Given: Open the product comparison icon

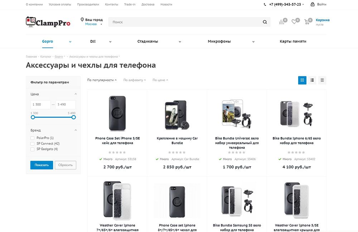Looking at the screenshot, I should pyautogui.click(x=282, y=22).
